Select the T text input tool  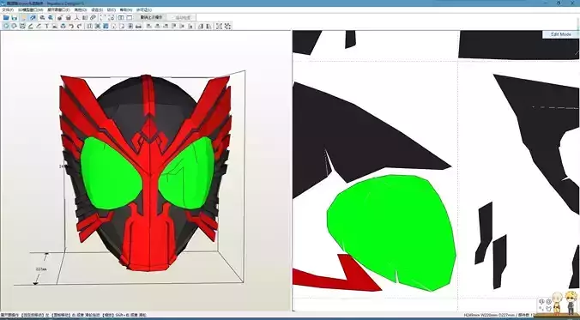[47, 26]
